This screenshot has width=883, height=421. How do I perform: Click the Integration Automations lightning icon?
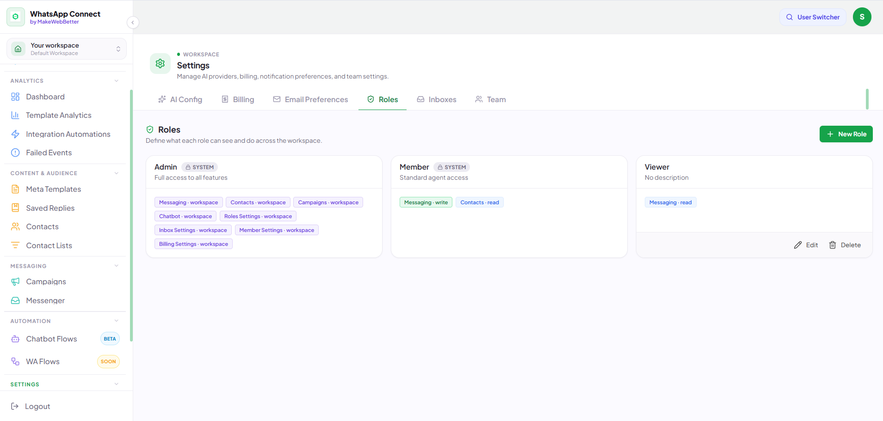pyautogui.click(x=15, y=134)
